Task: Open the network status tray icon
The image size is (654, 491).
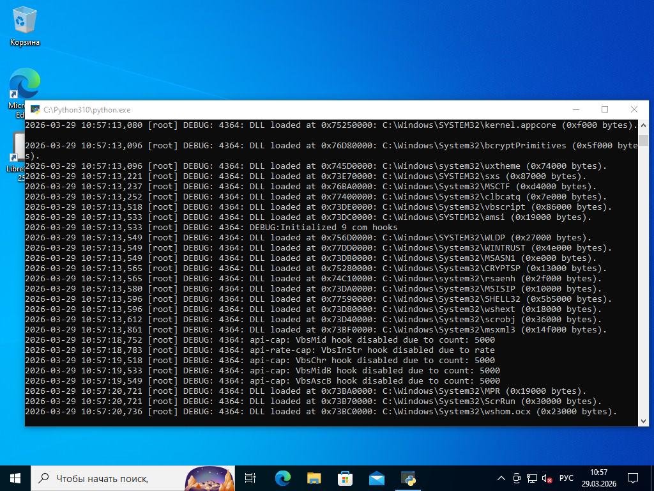Action: (532, 478)
